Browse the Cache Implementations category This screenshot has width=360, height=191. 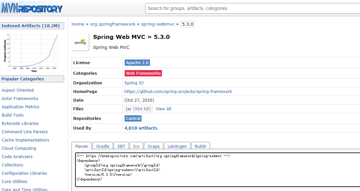25,140
